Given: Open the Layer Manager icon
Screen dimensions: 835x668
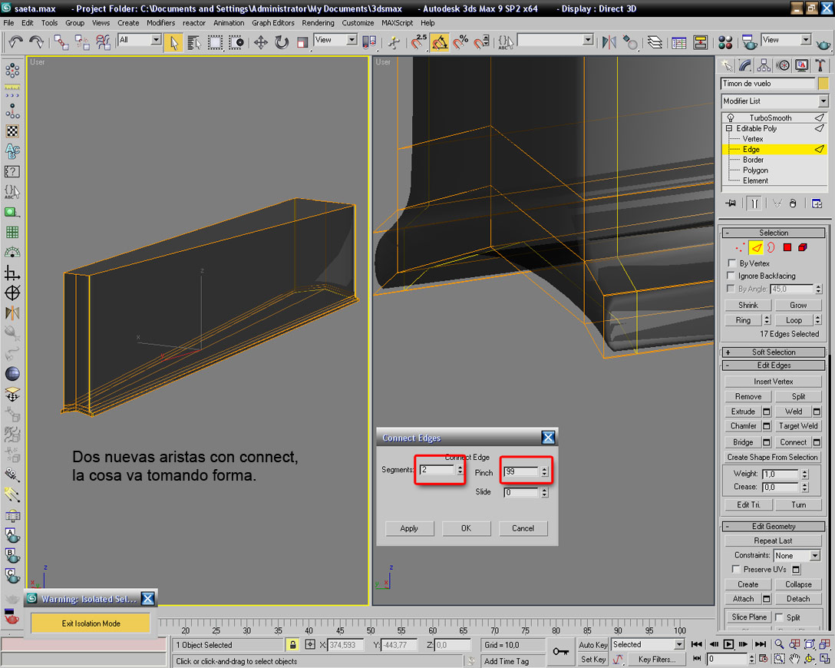Looking at the screenshot, I should 655,42.
